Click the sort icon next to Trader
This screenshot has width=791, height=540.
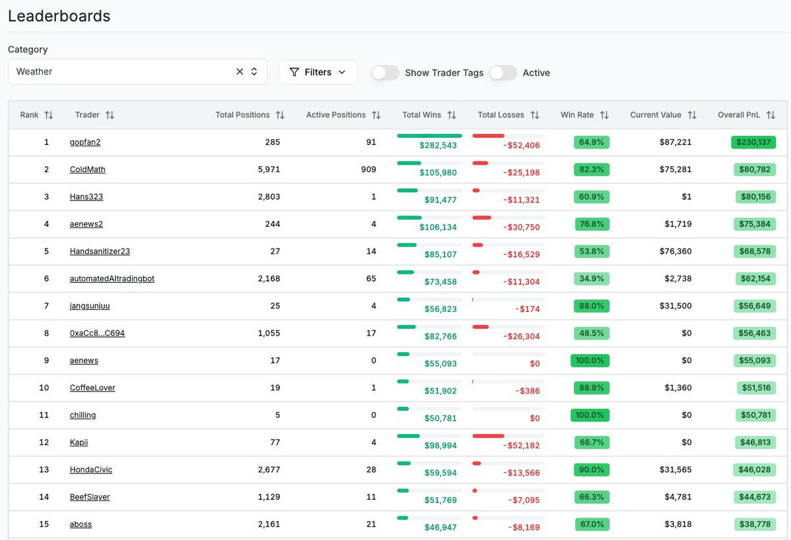pos(110,114)
